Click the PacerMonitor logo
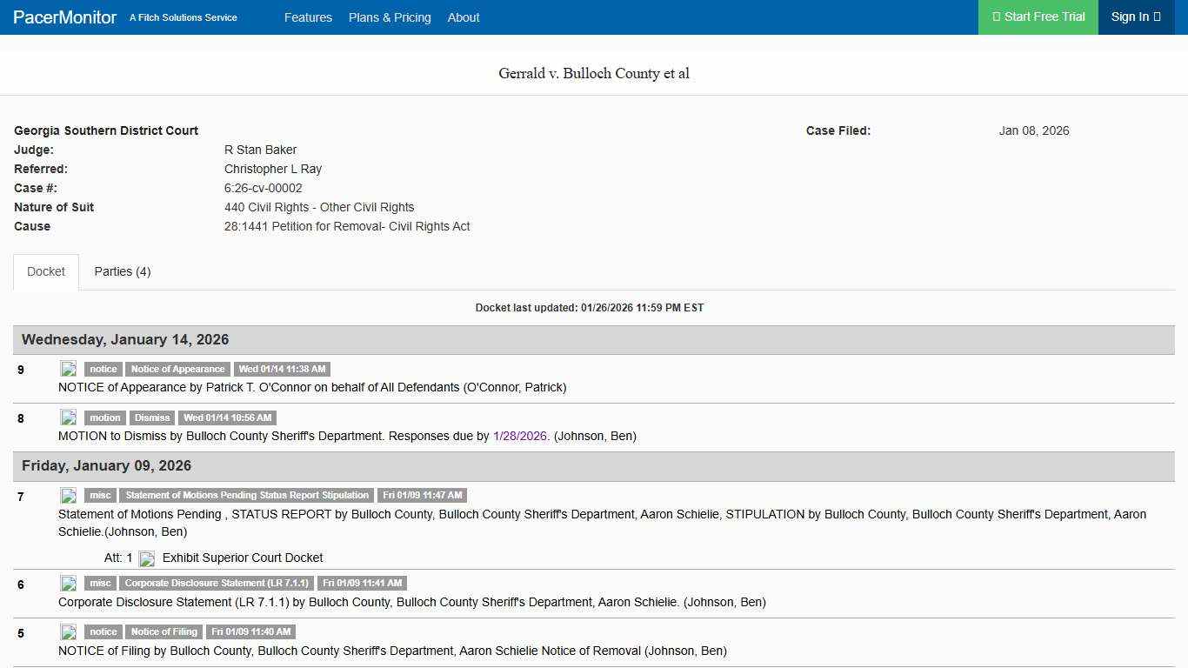The height and width of the screenshot is (668, 1188). (63, 17)
